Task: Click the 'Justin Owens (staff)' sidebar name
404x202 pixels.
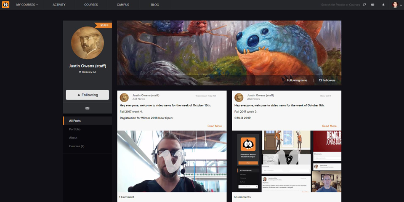Action: click(x=88, y=66)
